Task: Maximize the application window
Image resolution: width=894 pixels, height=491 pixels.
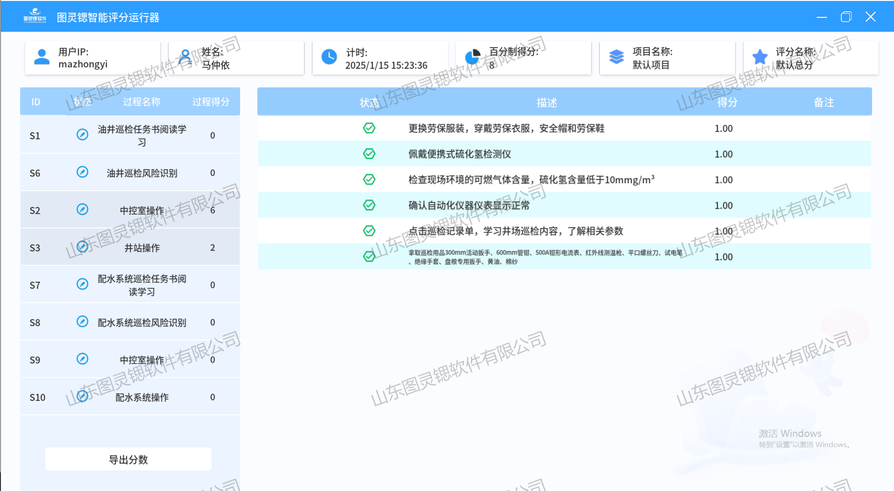Action: [x=846, y=17]
